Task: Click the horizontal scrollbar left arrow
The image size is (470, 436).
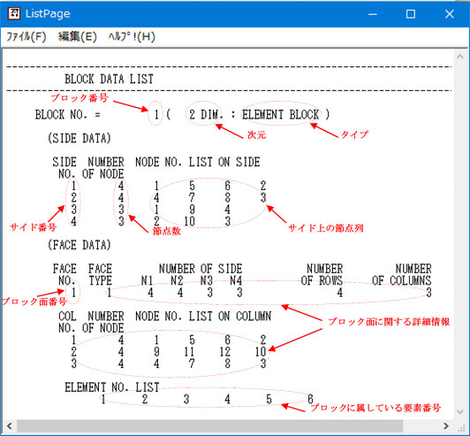Action: (x=10, y=426)
